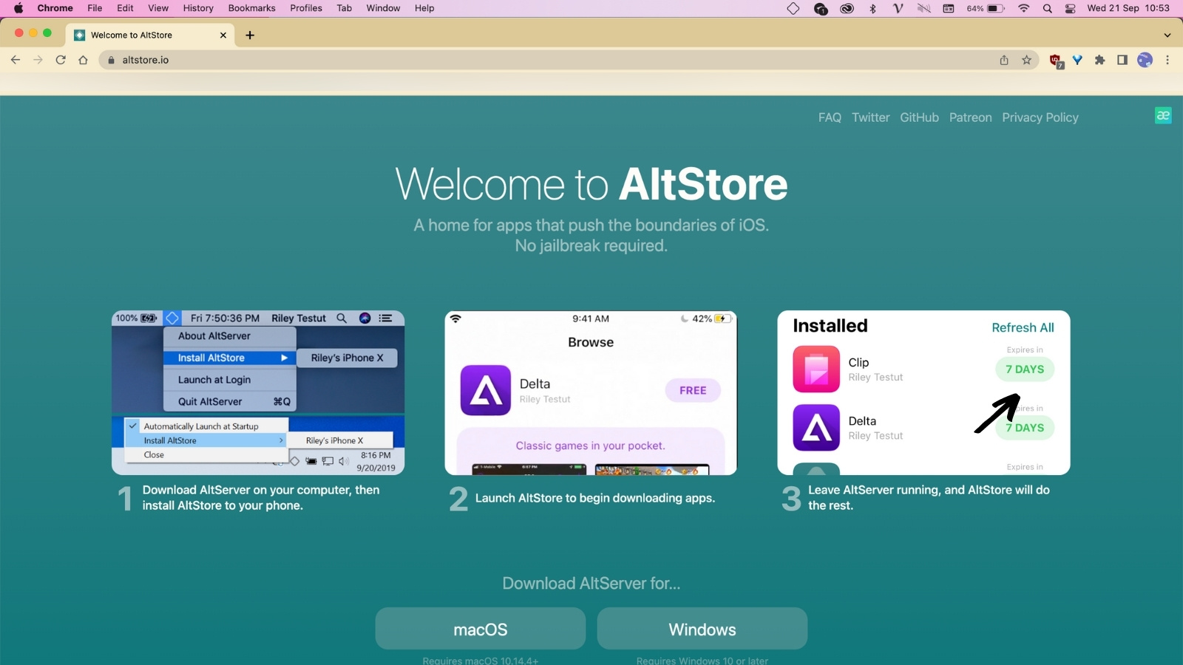Download AltServer for macOS
Image resolution: width=1183 pixels, height=665 pixels.
click(481, 629)
